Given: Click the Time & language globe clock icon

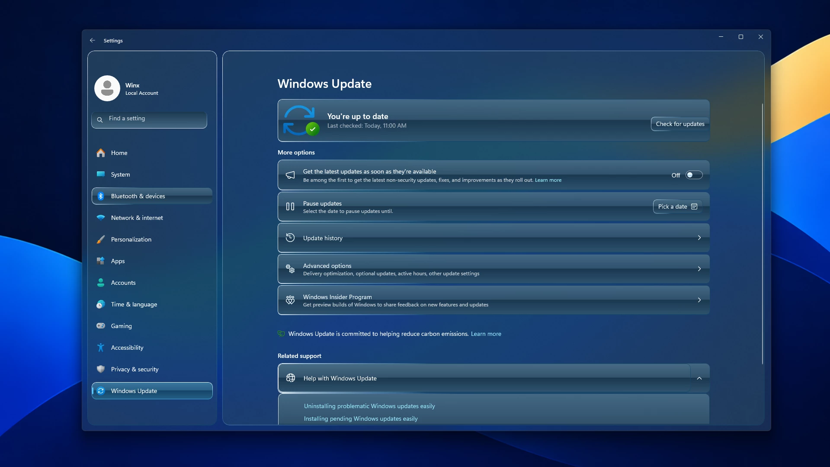Looking at the screenshot, I should pyautogui.click(x=101, y=304).
